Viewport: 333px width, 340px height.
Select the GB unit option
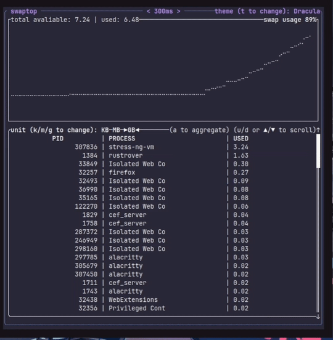[131, 130]
